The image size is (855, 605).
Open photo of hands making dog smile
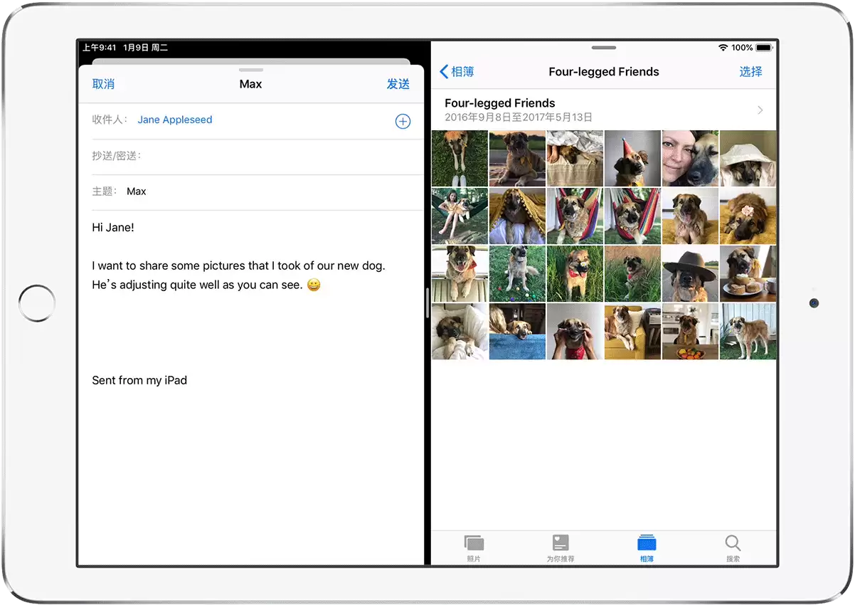(575, 331)
